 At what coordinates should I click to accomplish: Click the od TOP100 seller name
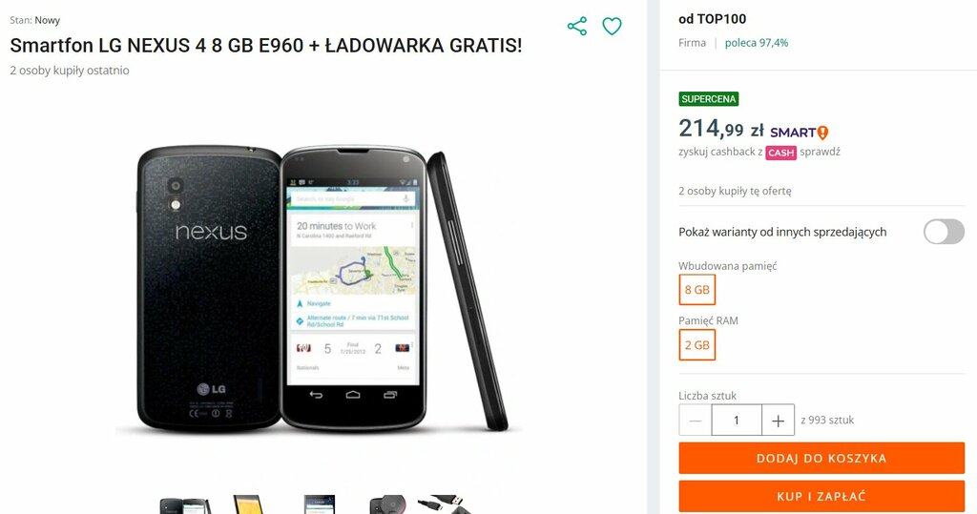712,19
